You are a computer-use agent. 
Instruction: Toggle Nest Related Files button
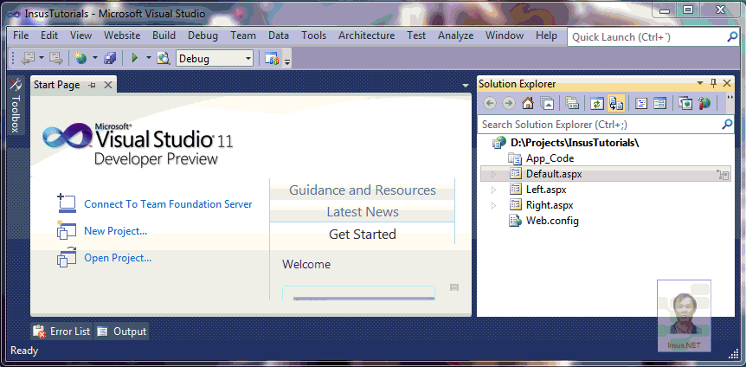(x=616, y=103)
